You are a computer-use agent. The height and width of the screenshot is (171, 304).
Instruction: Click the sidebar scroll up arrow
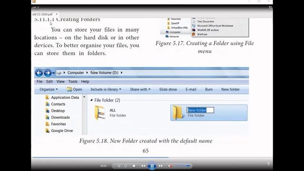(84, 97)
